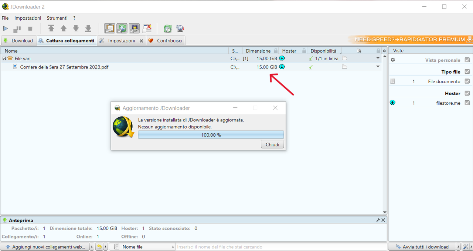Open Viste sidebar settings gear
The image size is (473, 251).
[x=393, y=60]
